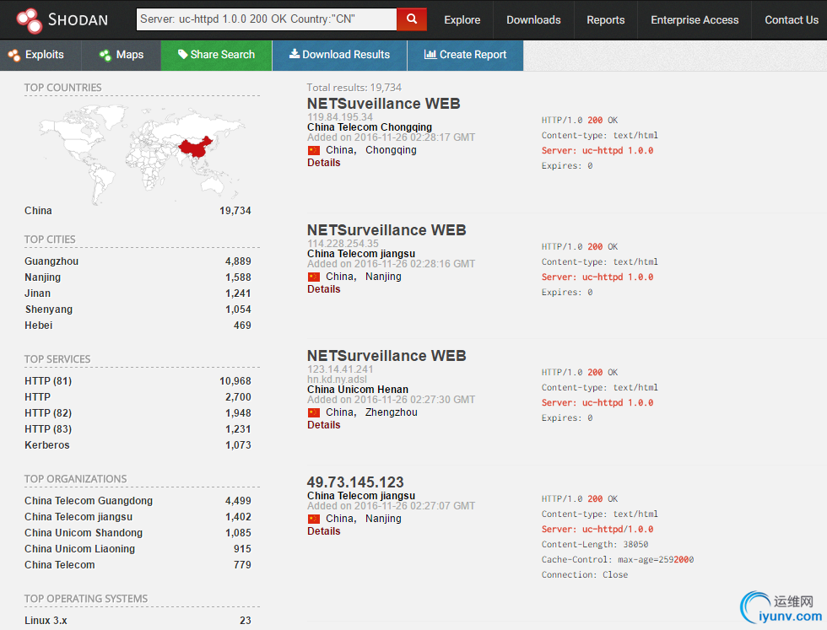Open the Explore menu
Screen dimensions: 827x630
click(x=462, y=20)
